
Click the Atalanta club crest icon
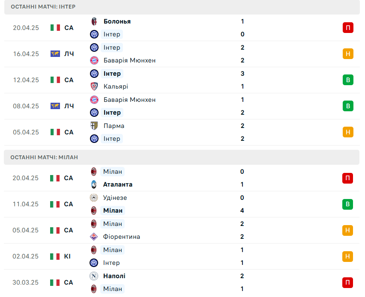93,184
